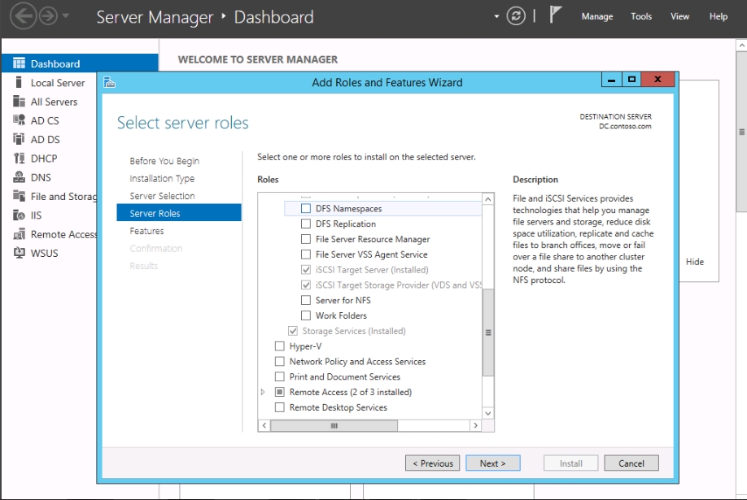Expand the Remote Access role tree

coord(264,392)
